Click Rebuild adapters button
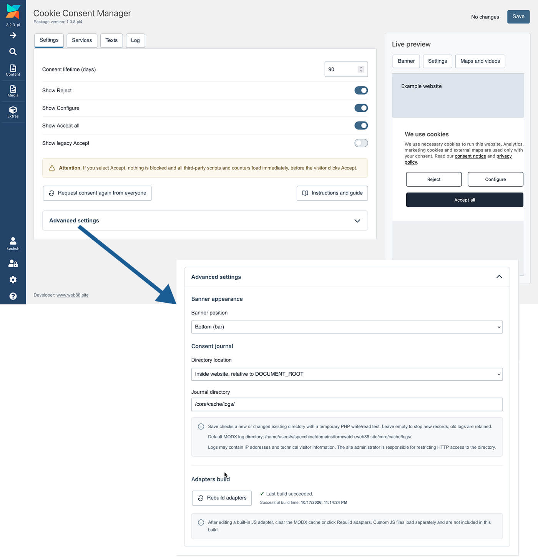This screenshot has width=538, height=557. [222, 498]
